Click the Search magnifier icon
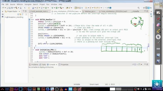163x91 pixels. 139,8
